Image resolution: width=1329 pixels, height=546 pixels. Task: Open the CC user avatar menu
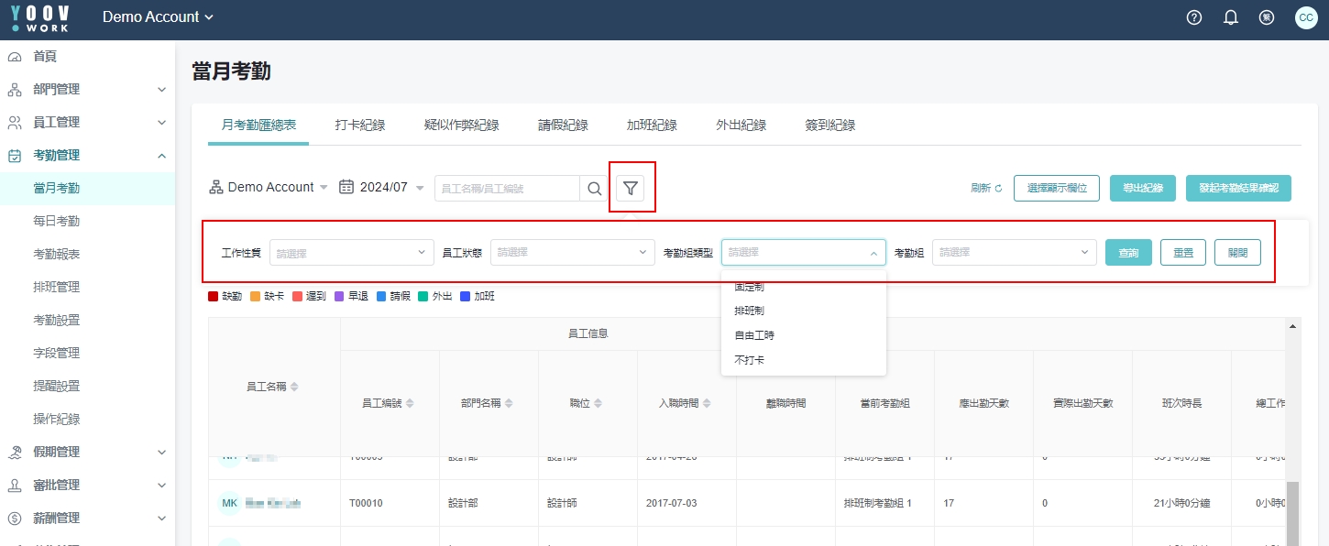coord(1305,17)
